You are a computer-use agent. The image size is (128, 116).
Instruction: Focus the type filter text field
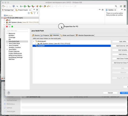17,31
